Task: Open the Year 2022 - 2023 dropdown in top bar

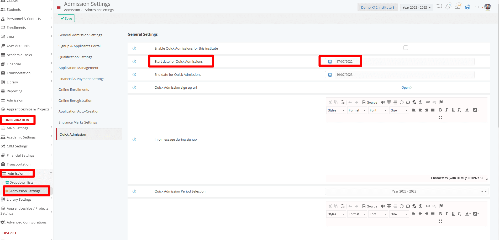Action: pos(417,7)
